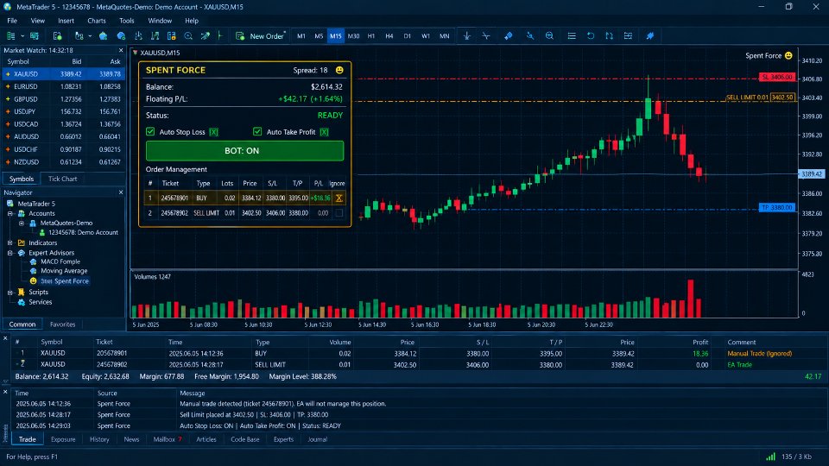Click the blue brush drawing tool icon

(x=508, y=36)
